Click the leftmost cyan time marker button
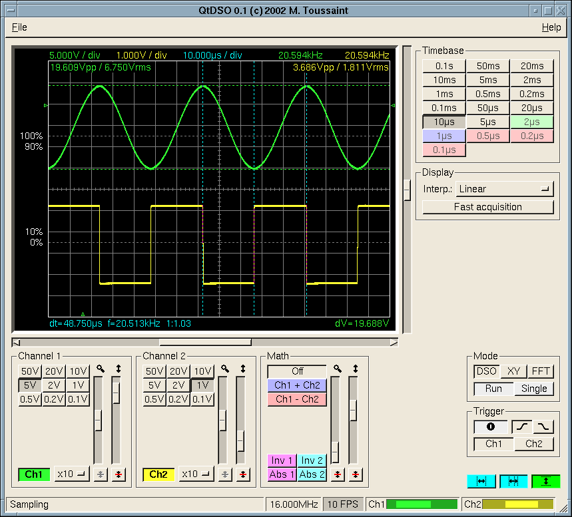Image resolution: width=572 pixels, height=517 pixels. tap(481, 481)
